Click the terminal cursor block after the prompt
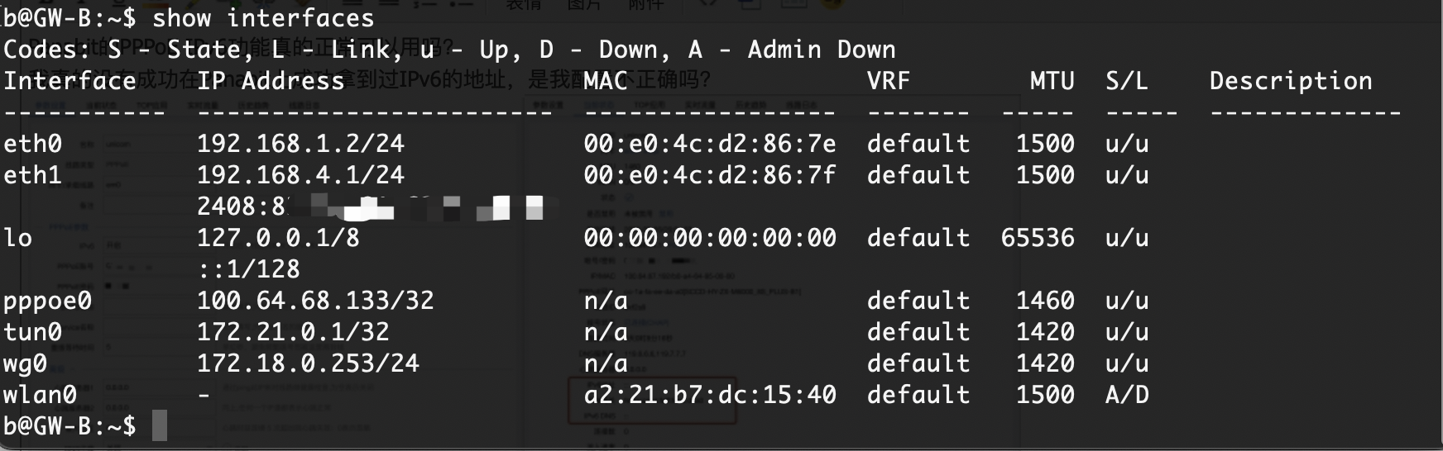The height and width of the screenshot is (451, 1443). pos(159,425)
